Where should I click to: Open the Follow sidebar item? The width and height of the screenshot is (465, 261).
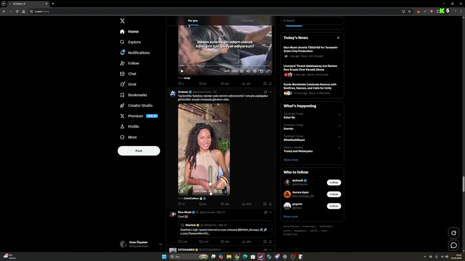click(x=130, y=63)
